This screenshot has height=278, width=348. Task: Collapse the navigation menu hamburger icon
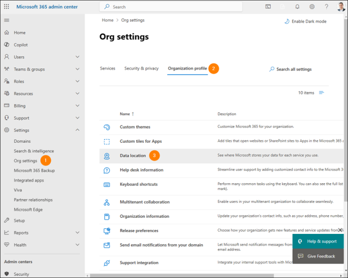point(7,20)
